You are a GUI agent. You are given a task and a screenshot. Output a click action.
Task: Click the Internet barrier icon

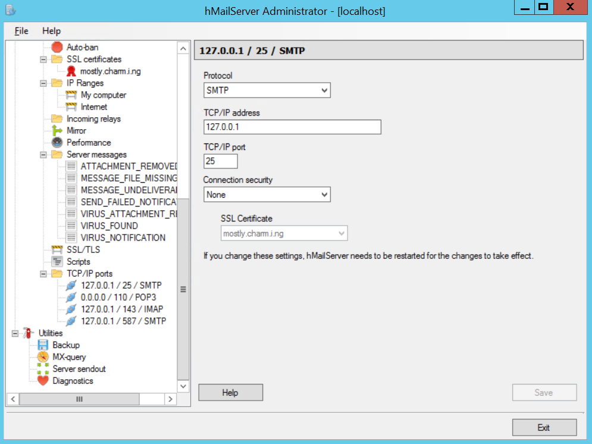tap(71, 107)
